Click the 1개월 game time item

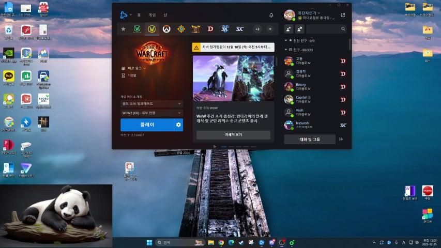coord(129,75)
